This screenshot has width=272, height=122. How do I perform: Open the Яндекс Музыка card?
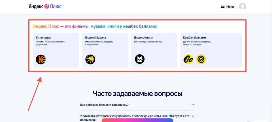point(105,50)
